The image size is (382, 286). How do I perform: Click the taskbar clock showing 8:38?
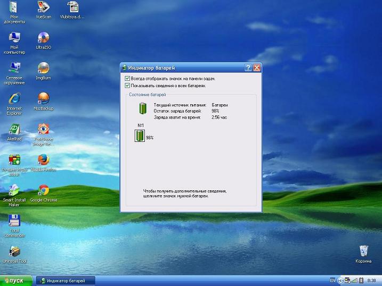tap(371, 280)
